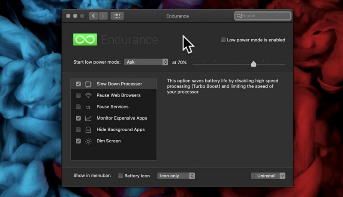Click the battery percentage slider handle
This screenshot has height=197, width=343.
point(253,64)
